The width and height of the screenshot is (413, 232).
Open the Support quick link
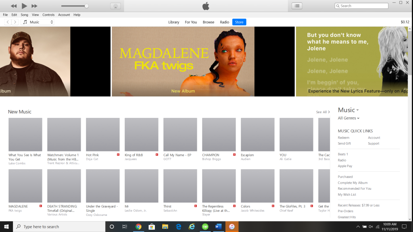tap(373, 143)
